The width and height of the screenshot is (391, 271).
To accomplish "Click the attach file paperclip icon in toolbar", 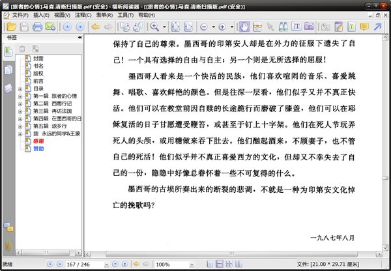I will click(326, 27).
